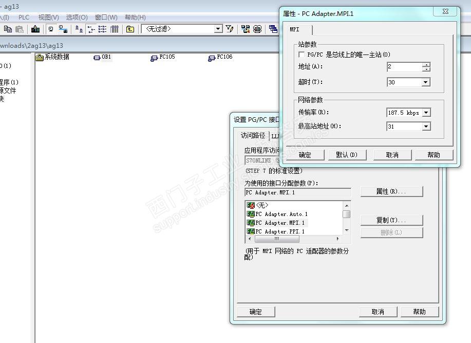Select the 访问路径 tab
The image size is (471, 343).
coord(253,136)
